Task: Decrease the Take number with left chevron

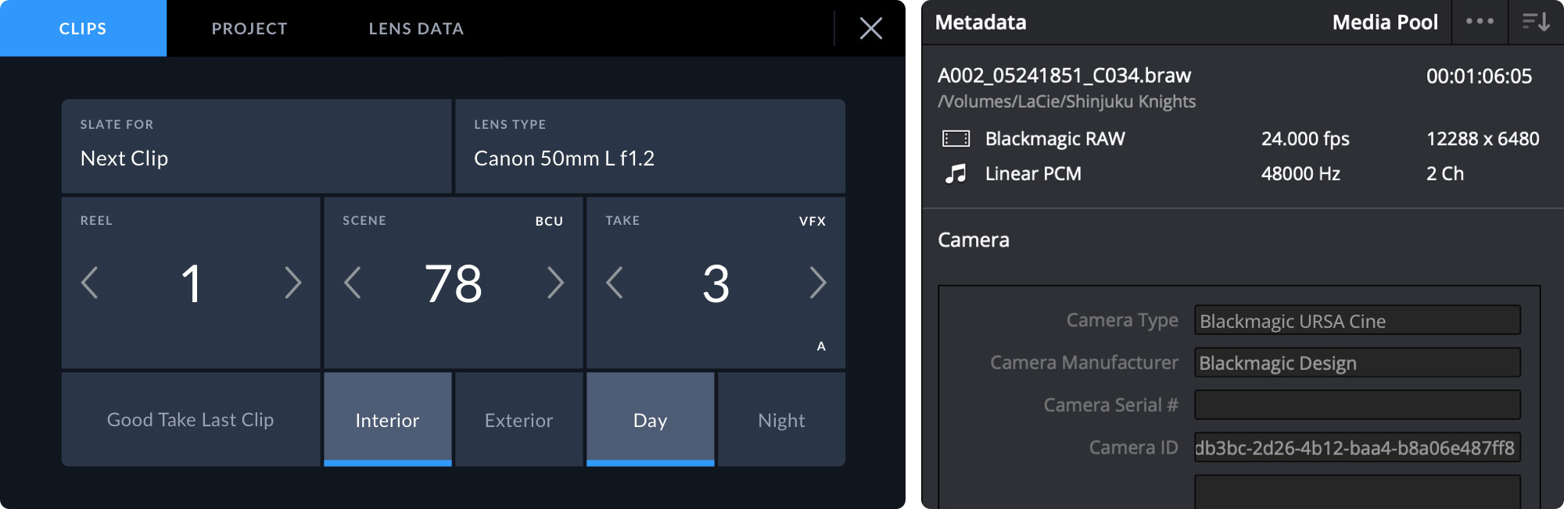Action: [615, 283]
